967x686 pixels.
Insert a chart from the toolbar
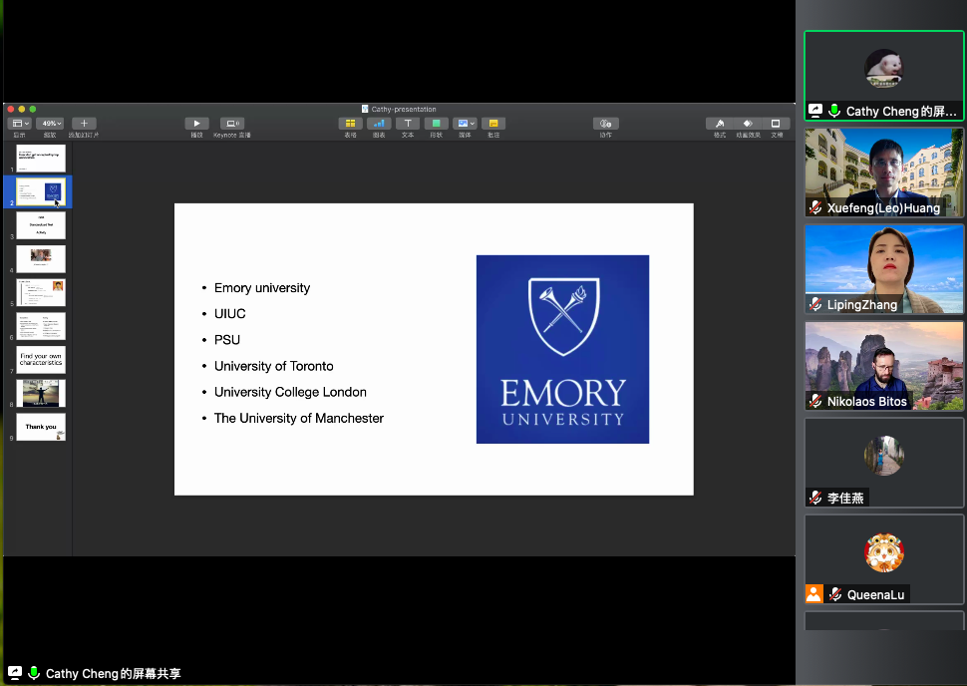(379, 124)
